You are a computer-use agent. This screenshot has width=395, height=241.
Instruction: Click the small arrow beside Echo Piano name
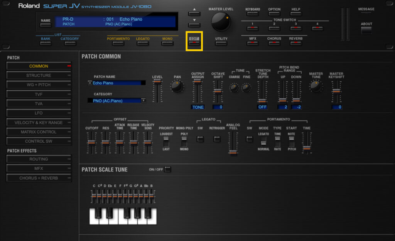[x=90, y=83]
